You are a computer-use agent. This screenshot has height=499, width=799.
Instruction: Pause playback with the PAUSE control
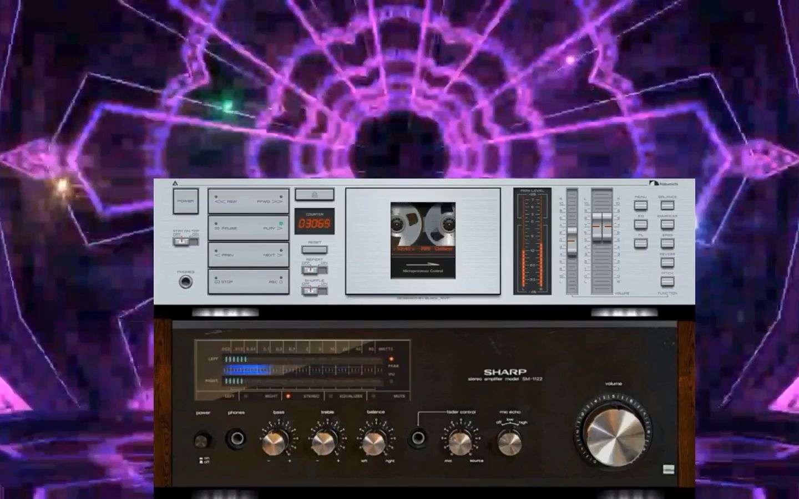[x=228, y=228]
